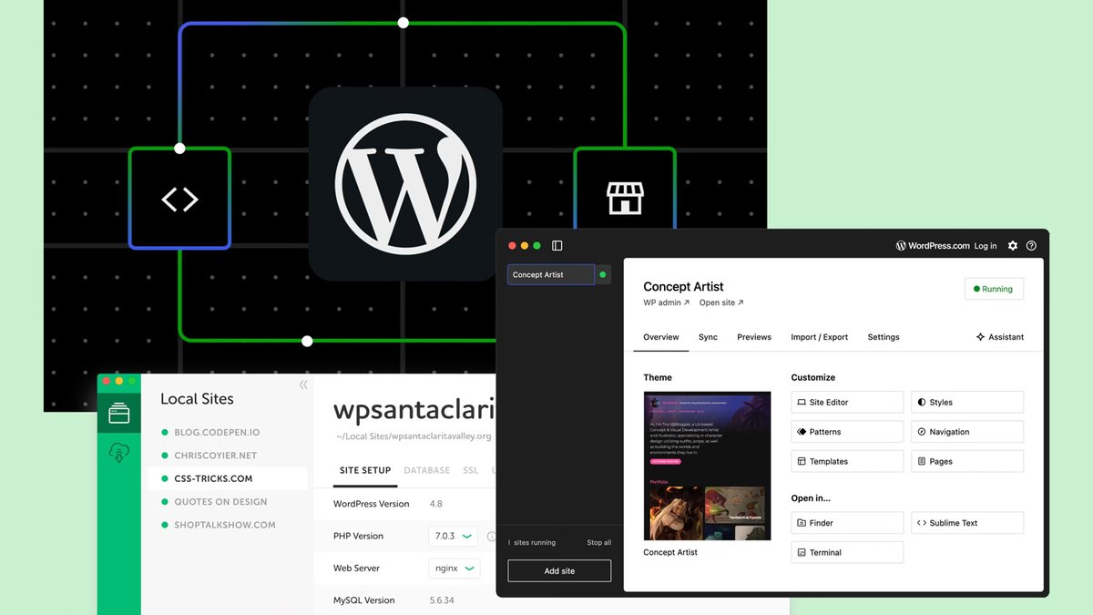Switch to DATABASE tab in Local
1093x615 pixels.
click(x=426, y=471)
